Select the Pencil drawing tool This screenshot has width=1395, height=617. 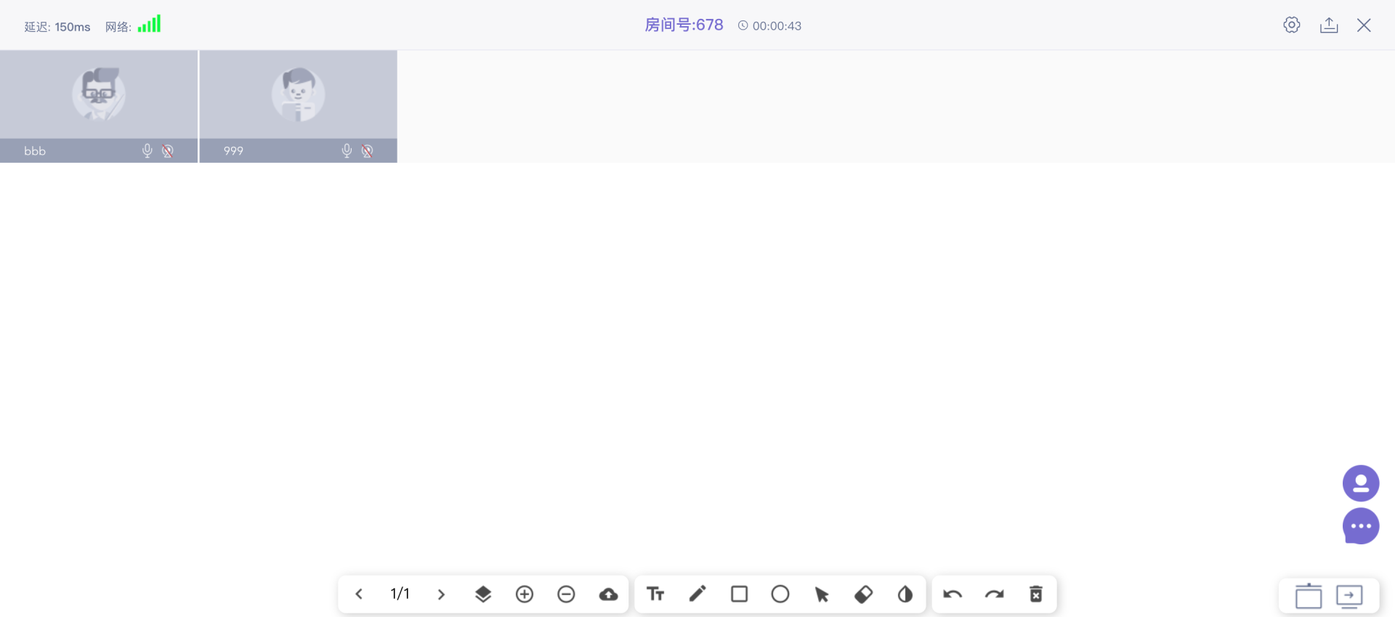point(697,594)
